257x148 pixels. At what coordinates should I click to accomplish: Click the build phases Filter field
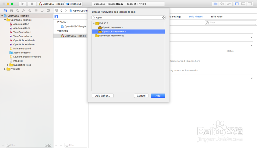231,23
